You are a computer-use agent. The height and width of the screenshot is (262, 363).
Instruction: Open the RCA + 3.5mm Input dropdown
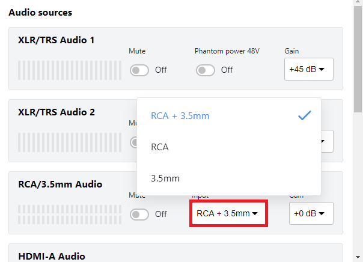click(229, 213)
